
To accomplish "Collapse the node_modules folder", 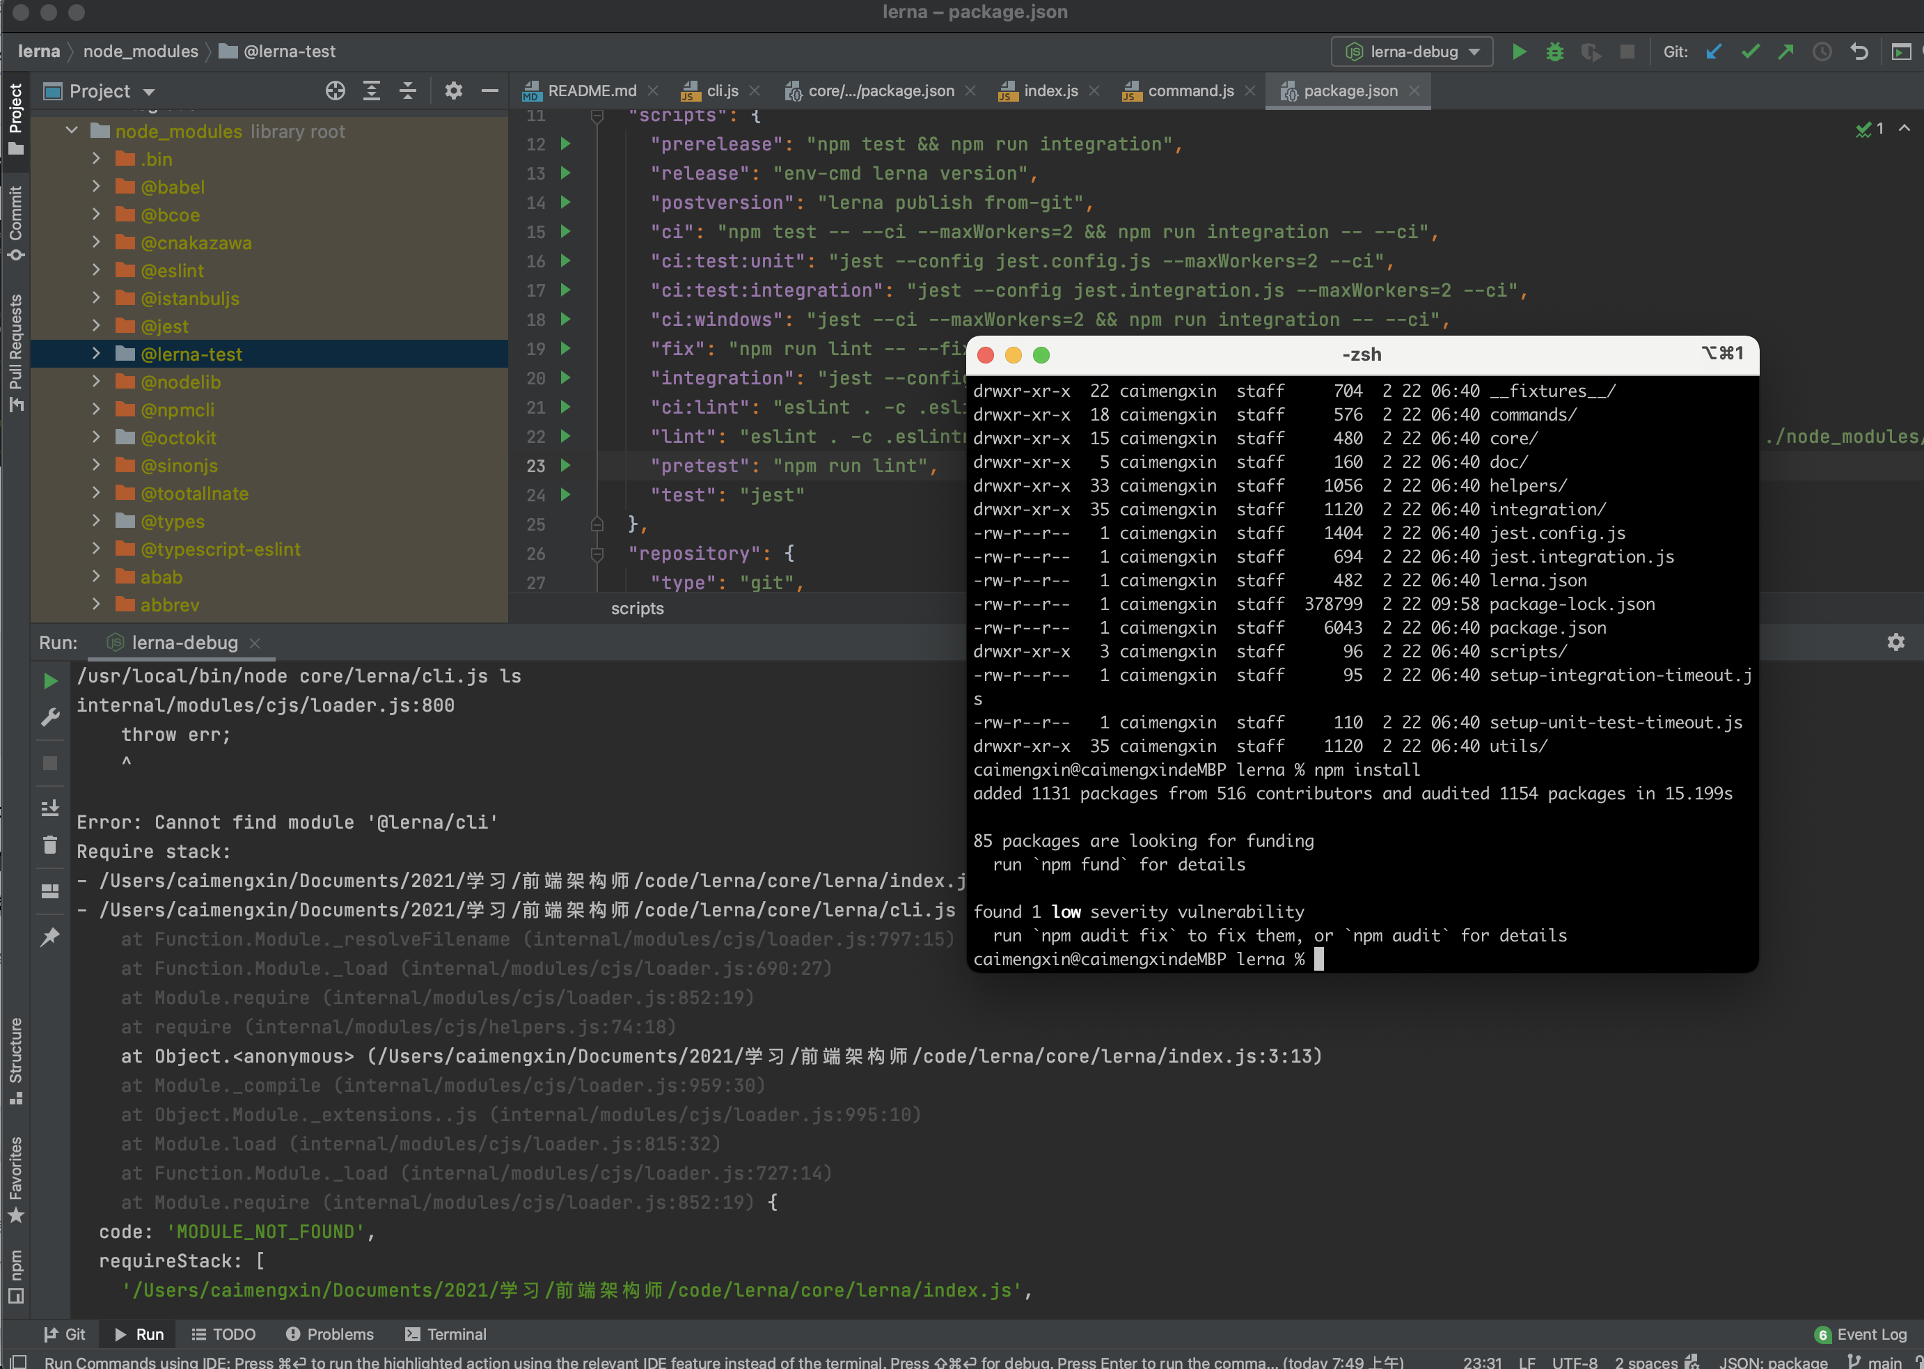I will click(72, 131).
